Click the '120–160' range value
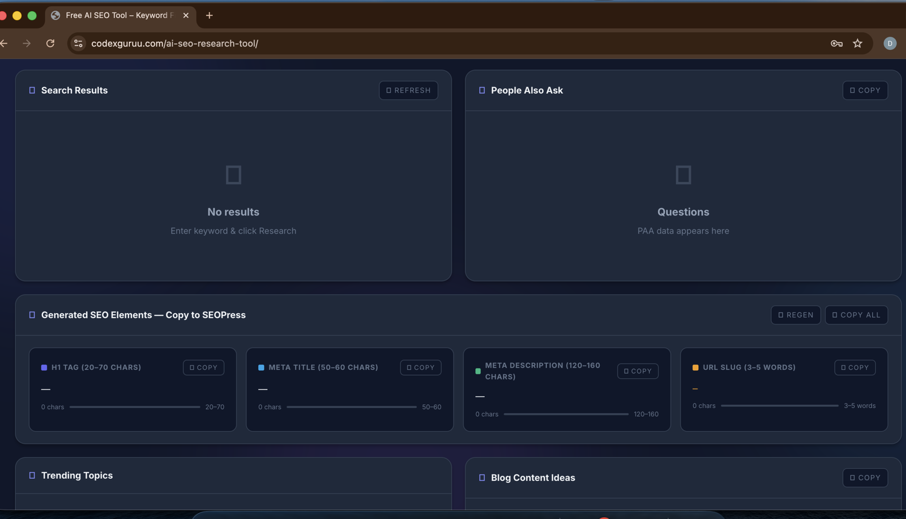The image size is (906, 519). click(646, 414)
